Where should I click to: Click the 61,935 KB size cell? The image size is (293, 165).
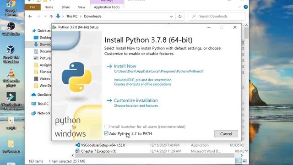pos(237,145)
